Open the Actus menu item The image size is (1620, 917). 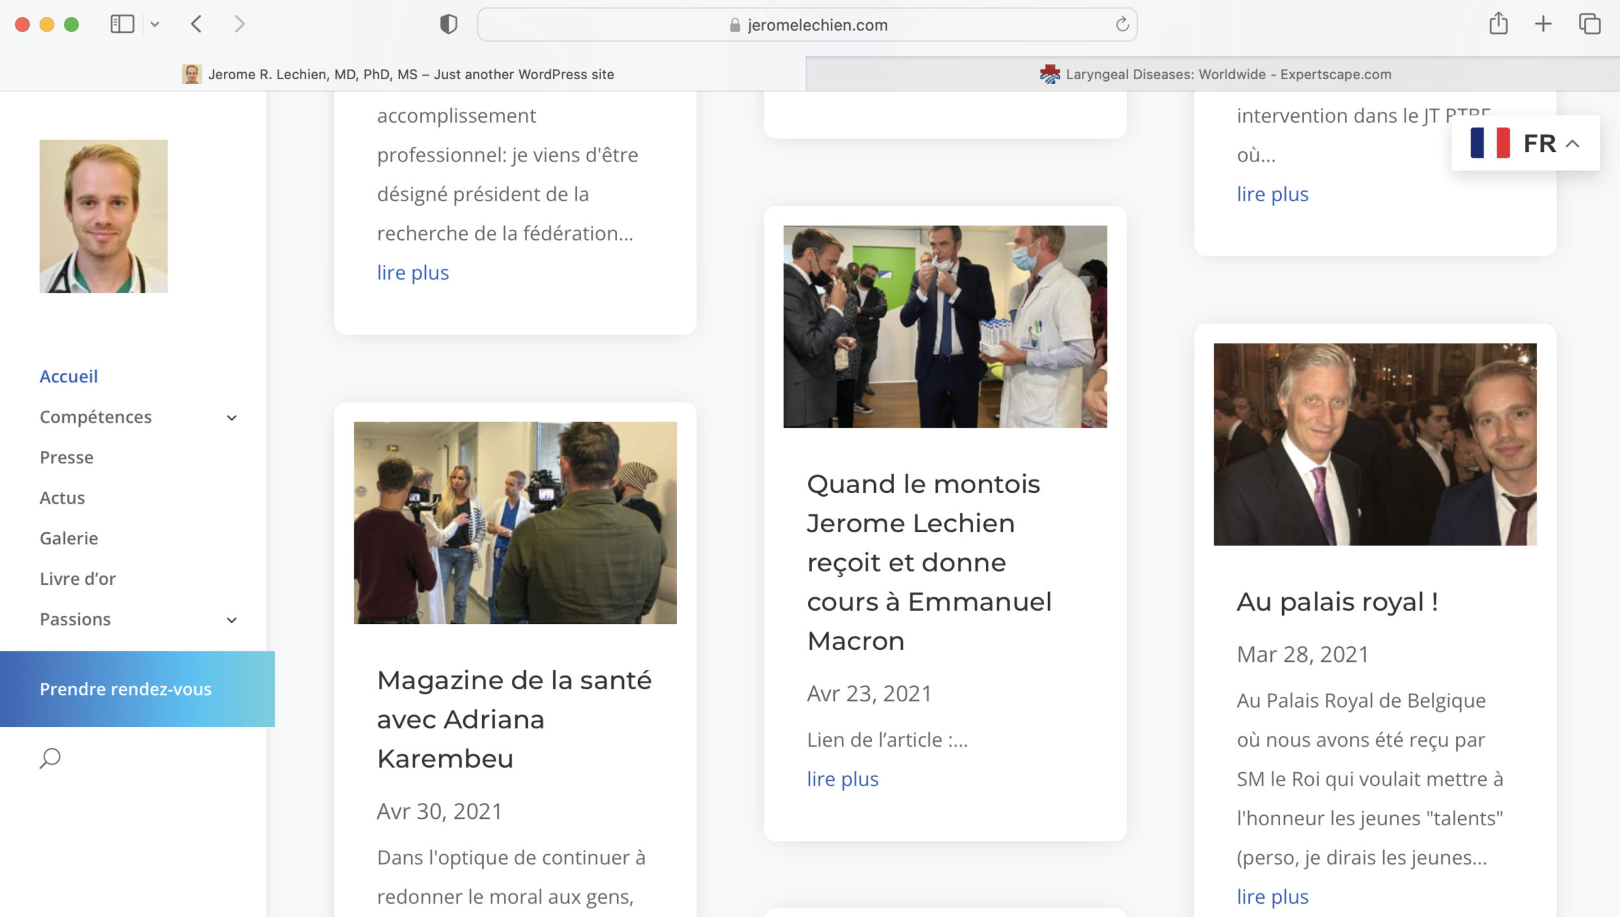point(62,498)
